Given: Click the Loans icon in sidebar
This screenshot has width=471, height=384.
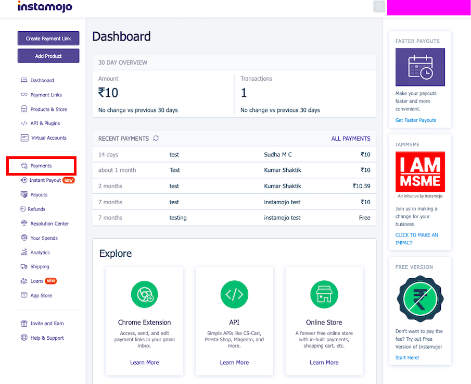Looking at the screenshot, I should 24,281.
